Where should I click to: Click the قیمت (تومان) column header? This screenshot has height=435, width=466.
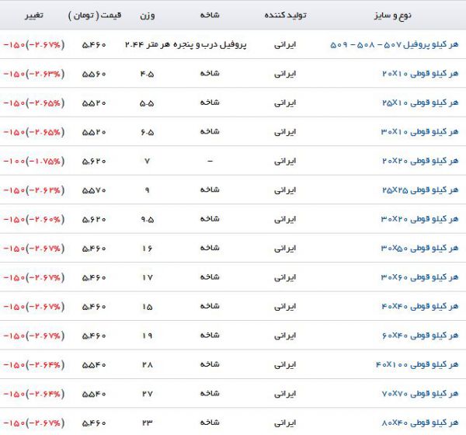pyautogui.click(x=94, y=16)
